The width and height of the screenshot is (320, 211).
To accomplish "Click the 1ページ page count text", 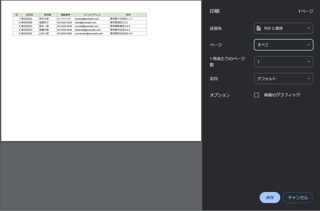I will [x=306, y=11].
